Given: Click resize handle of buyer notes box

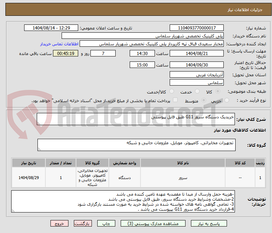Looking at the screenshot, I should tap(13, 210).
